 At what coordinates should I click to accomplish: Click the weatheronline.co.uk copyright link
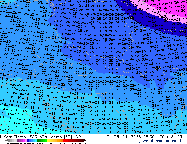160,141
